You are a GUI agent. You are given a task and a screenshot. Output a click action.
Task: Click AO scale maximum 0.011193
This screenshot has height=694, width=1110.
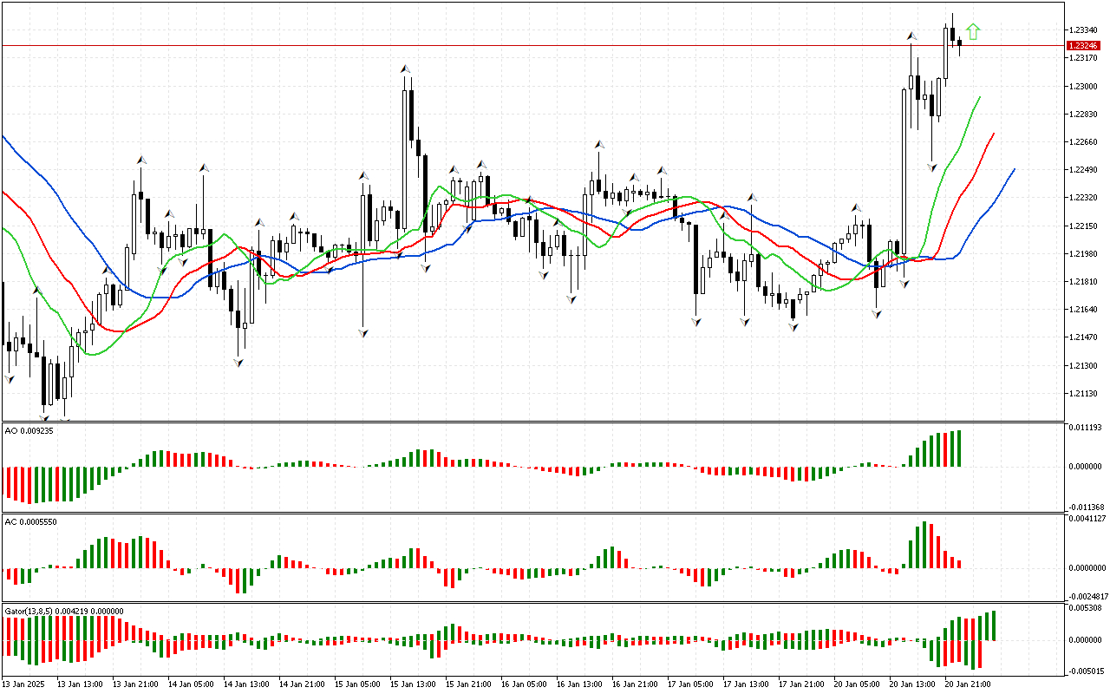(1087, 429)
